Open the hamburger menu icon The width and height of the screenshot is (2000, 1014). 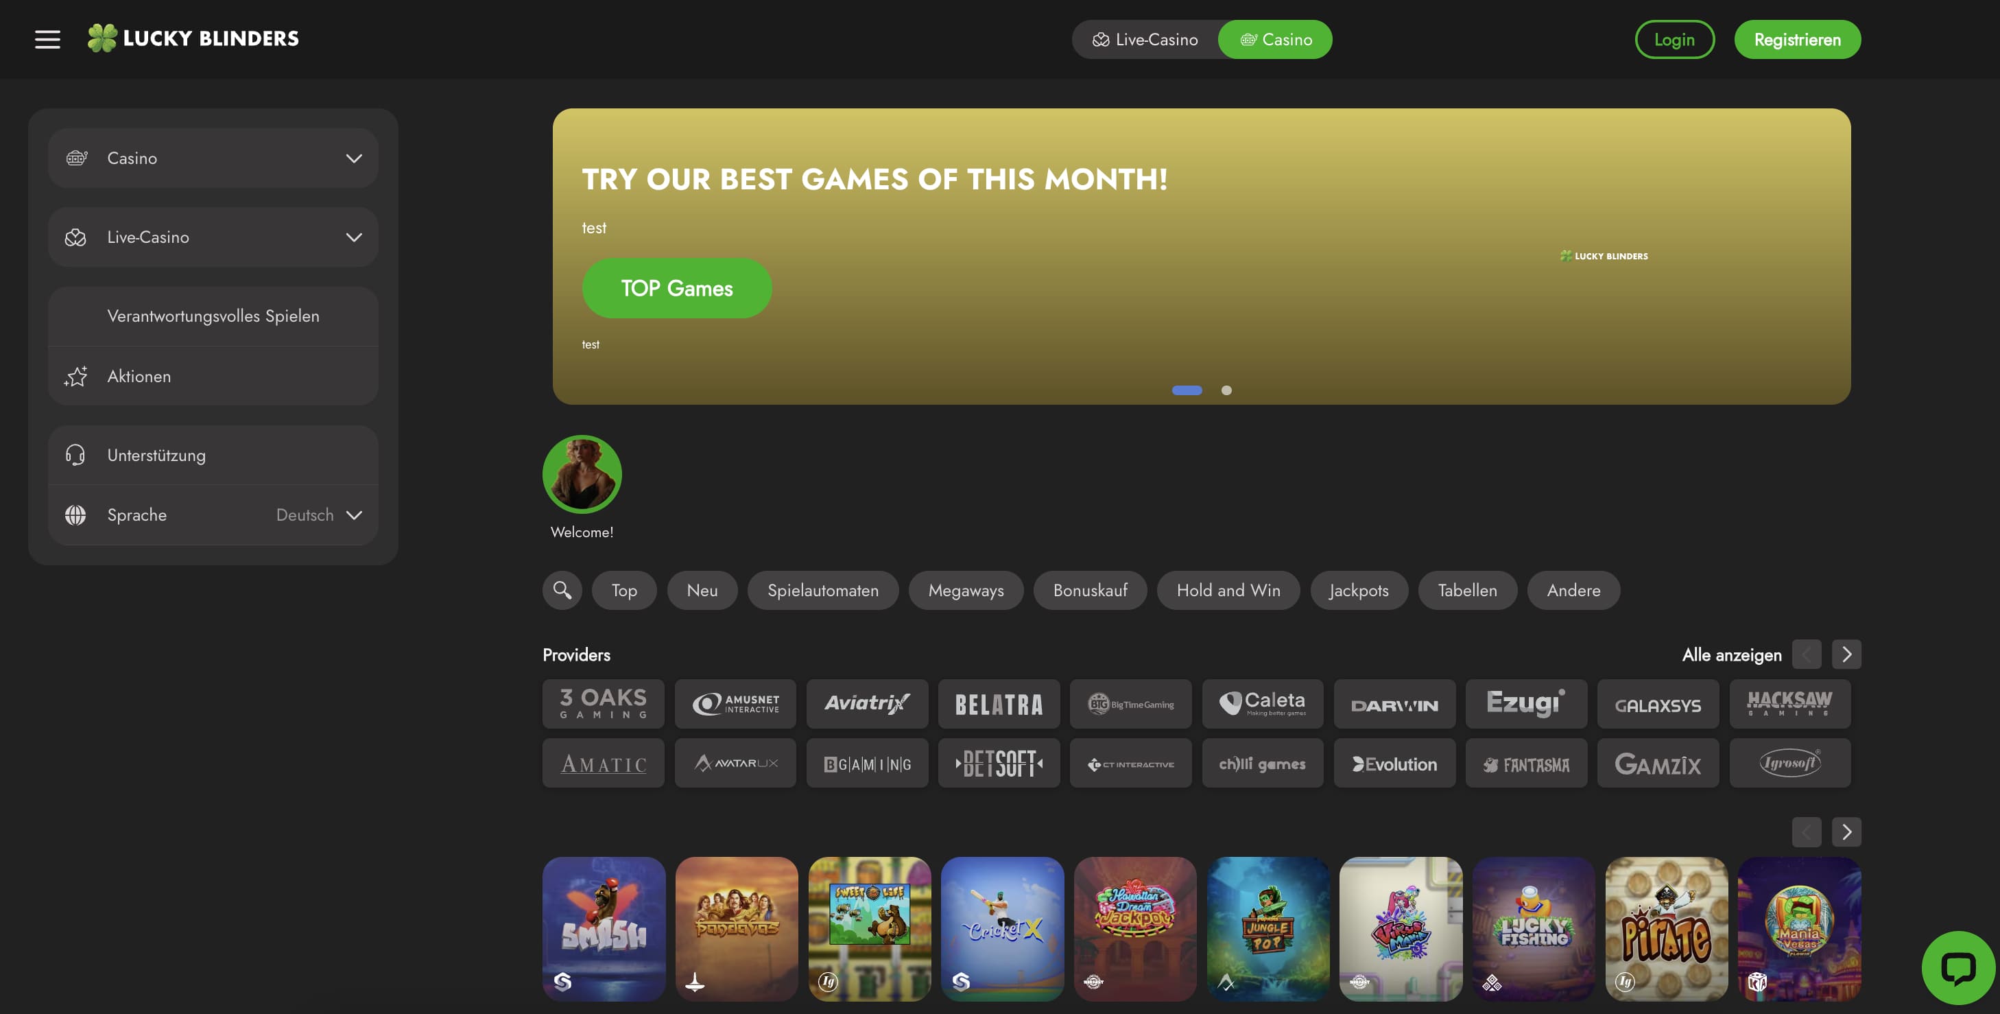47,39
